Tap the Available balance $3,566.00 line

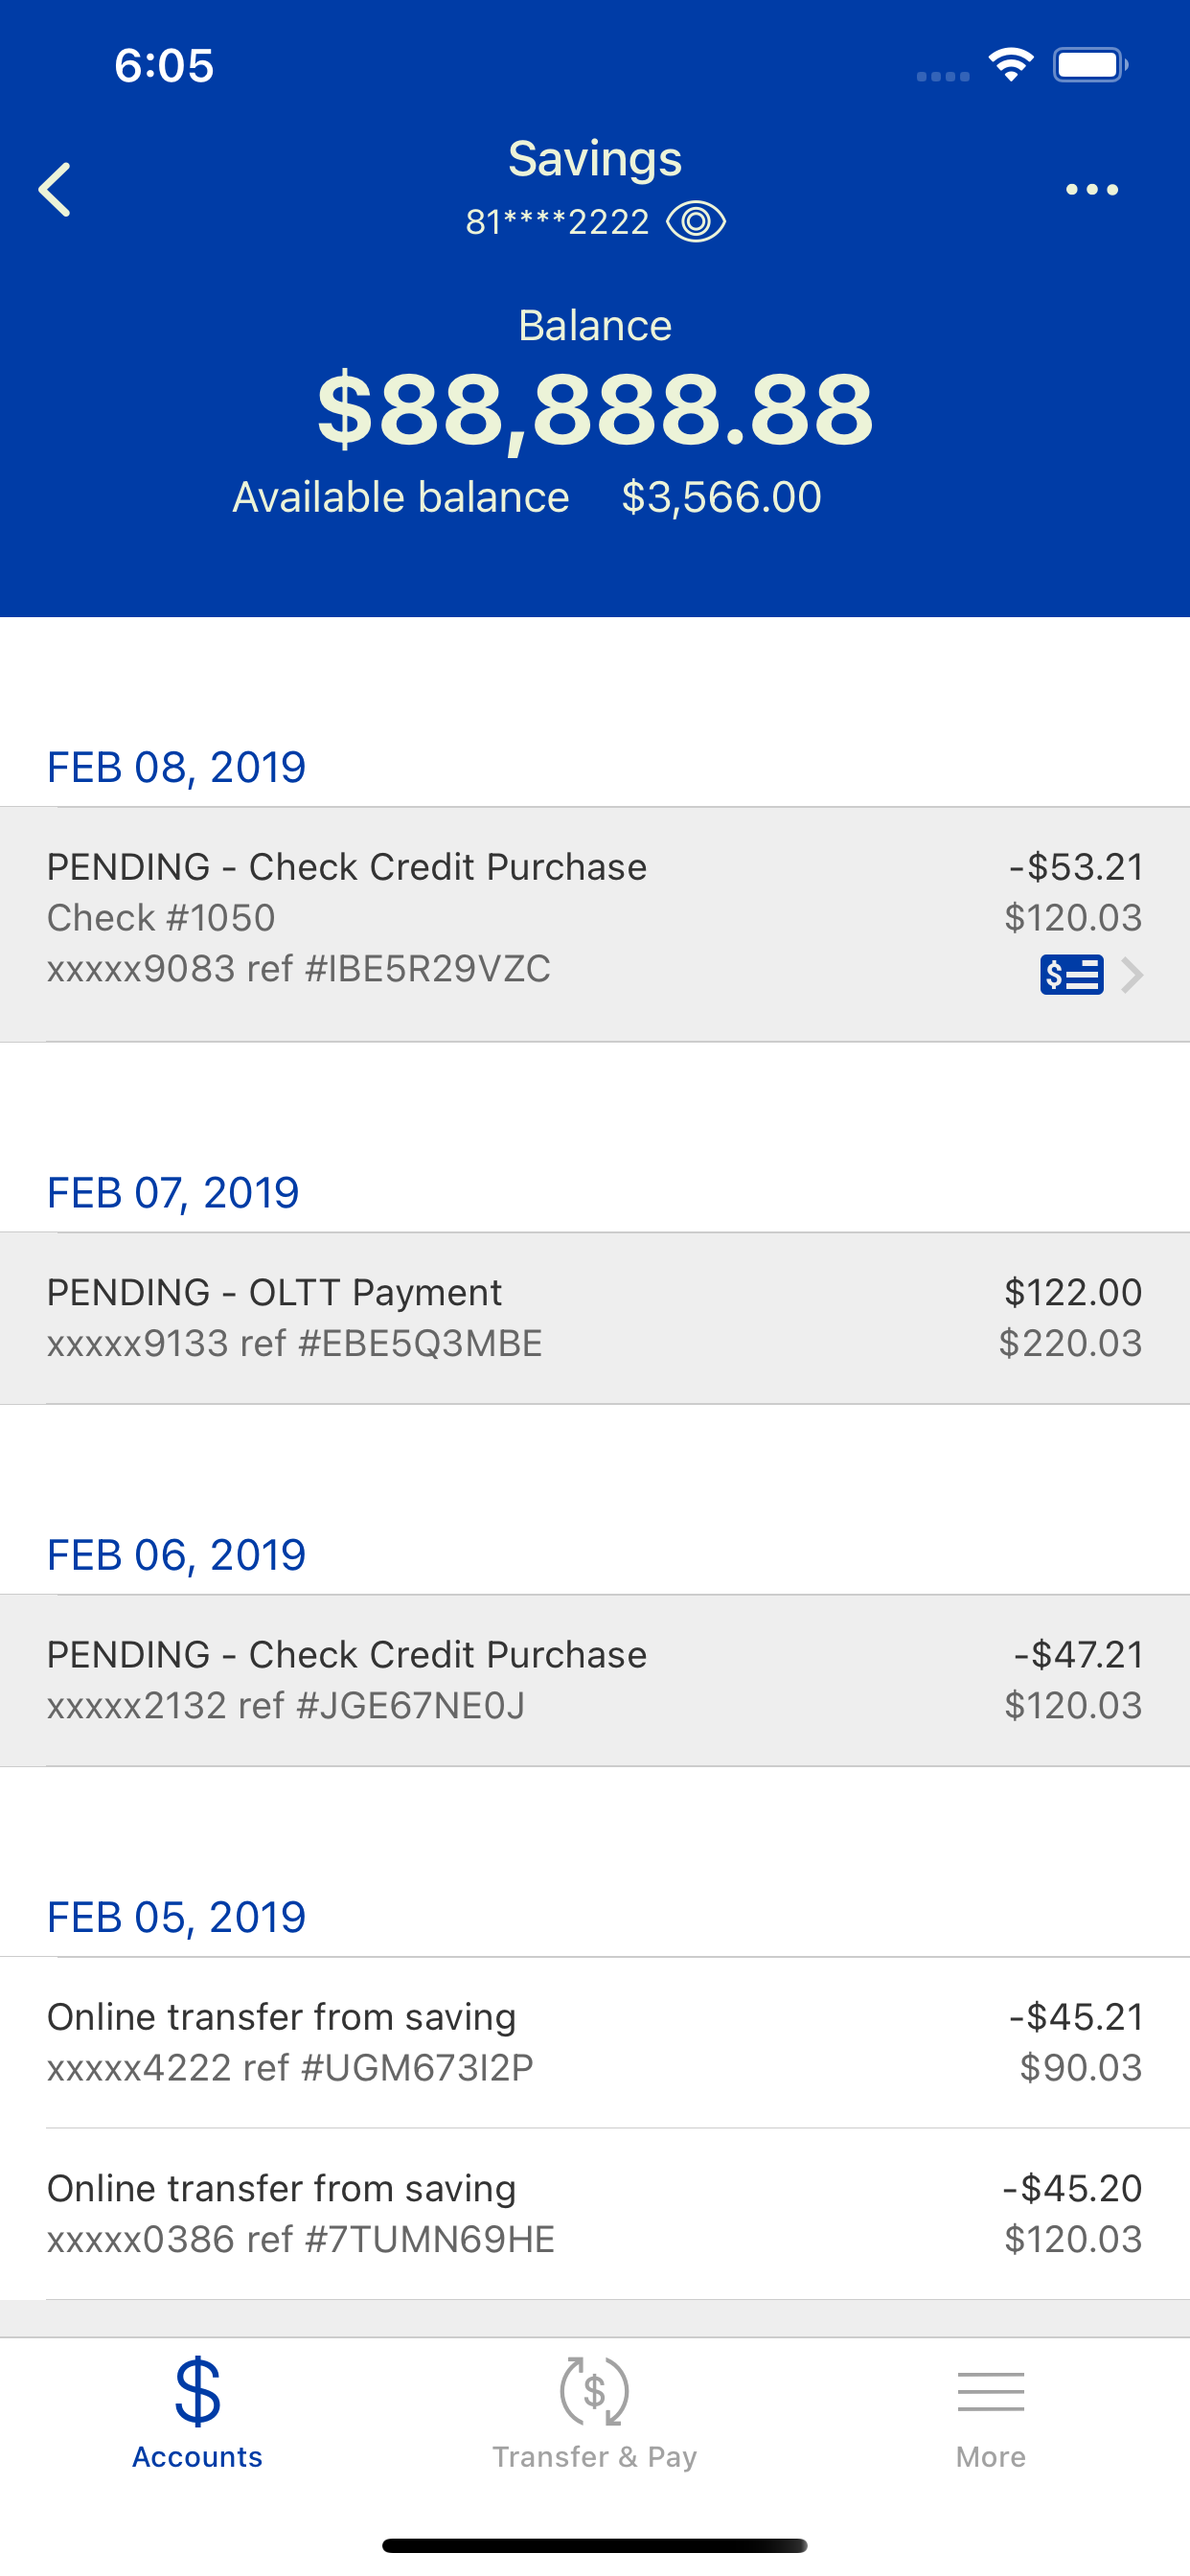pyautogui.click(x=527, y=497)
